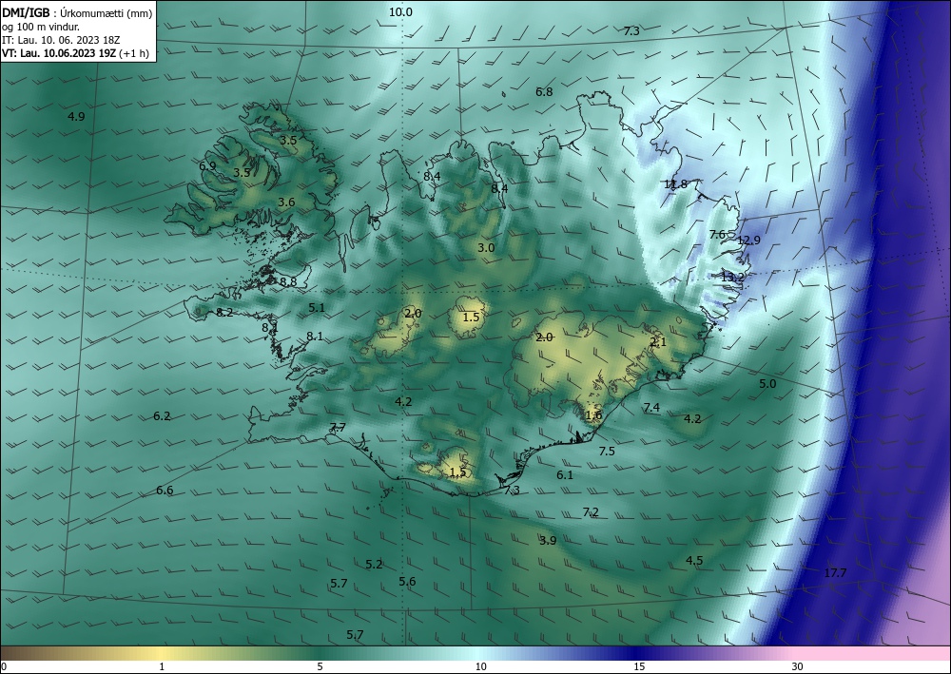The image size is (951, 674).
Task: Click the 12.9 value on the map
Action: (x=748, y=241)
